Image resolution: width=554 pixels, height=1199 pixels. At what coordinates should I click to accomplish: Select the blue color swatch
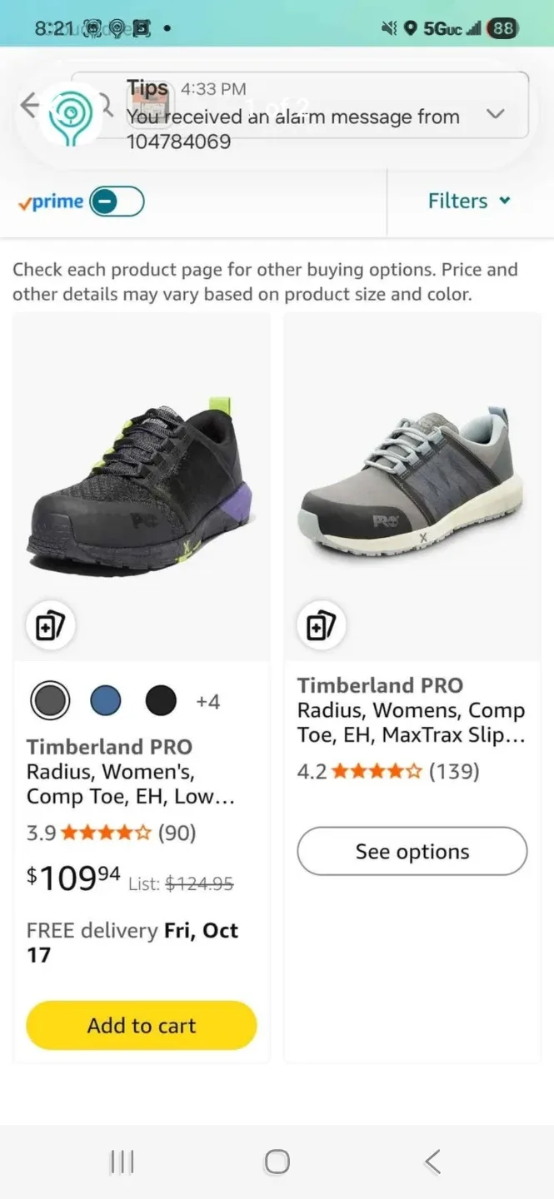pyautogui.click(x=105, y=699)
